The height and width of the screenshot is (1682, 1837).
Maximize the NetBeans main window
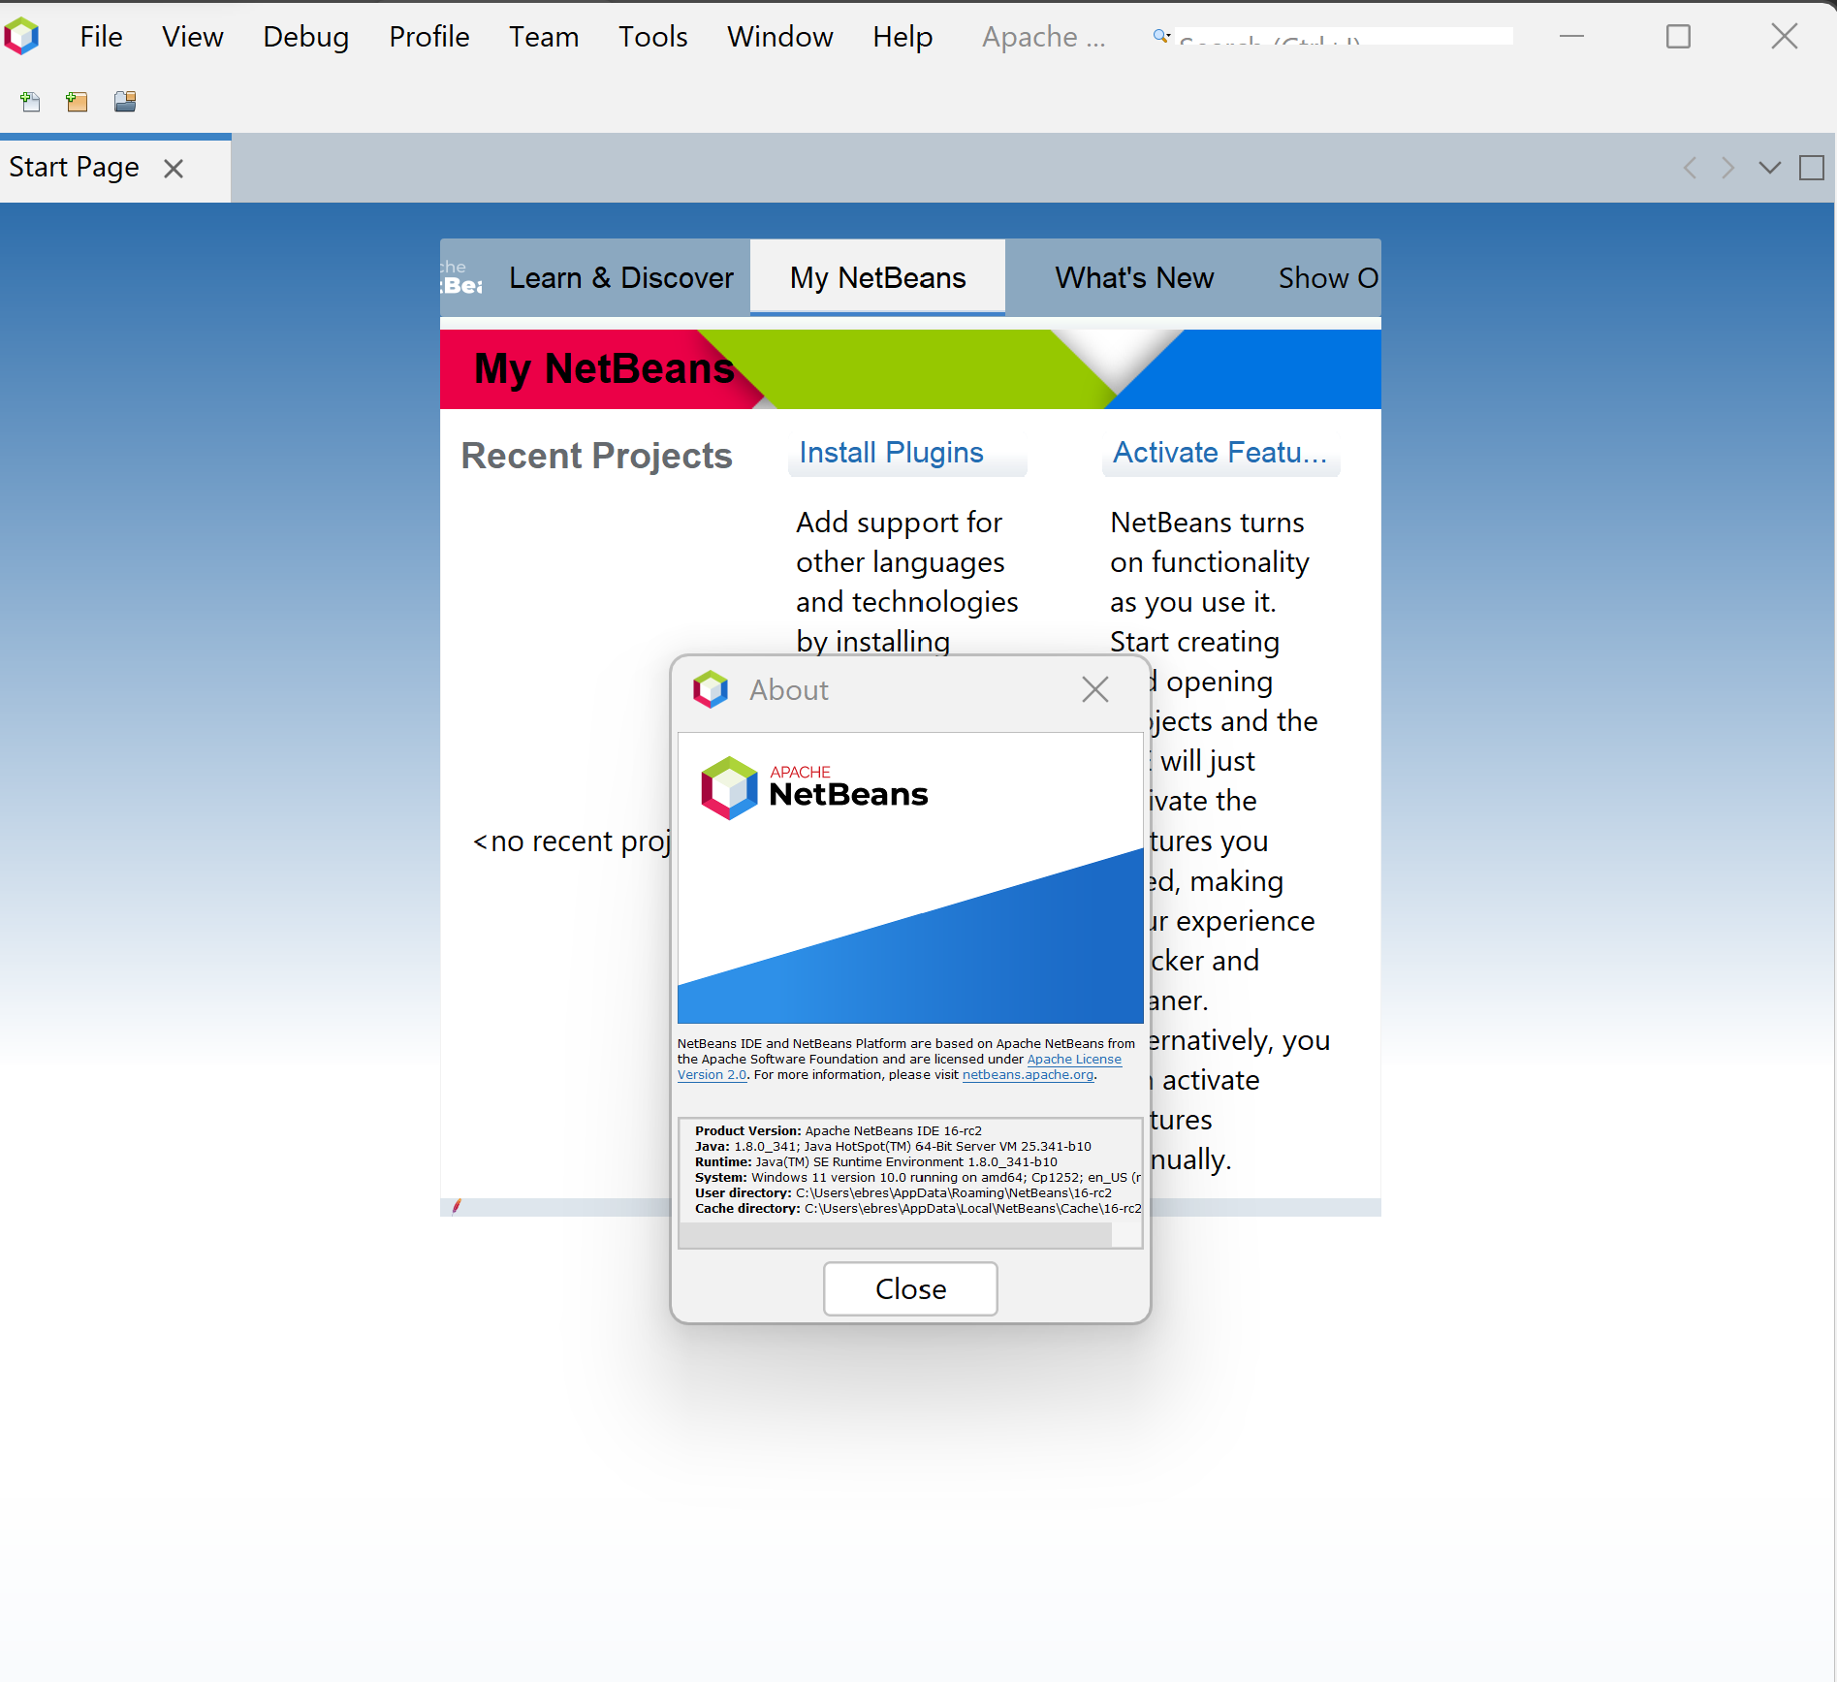[1678, 37]
